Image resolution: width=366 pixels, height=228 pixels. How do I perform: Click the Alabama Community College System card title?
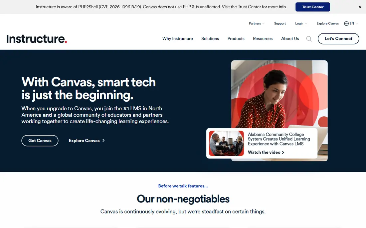[x=279, y=139]
